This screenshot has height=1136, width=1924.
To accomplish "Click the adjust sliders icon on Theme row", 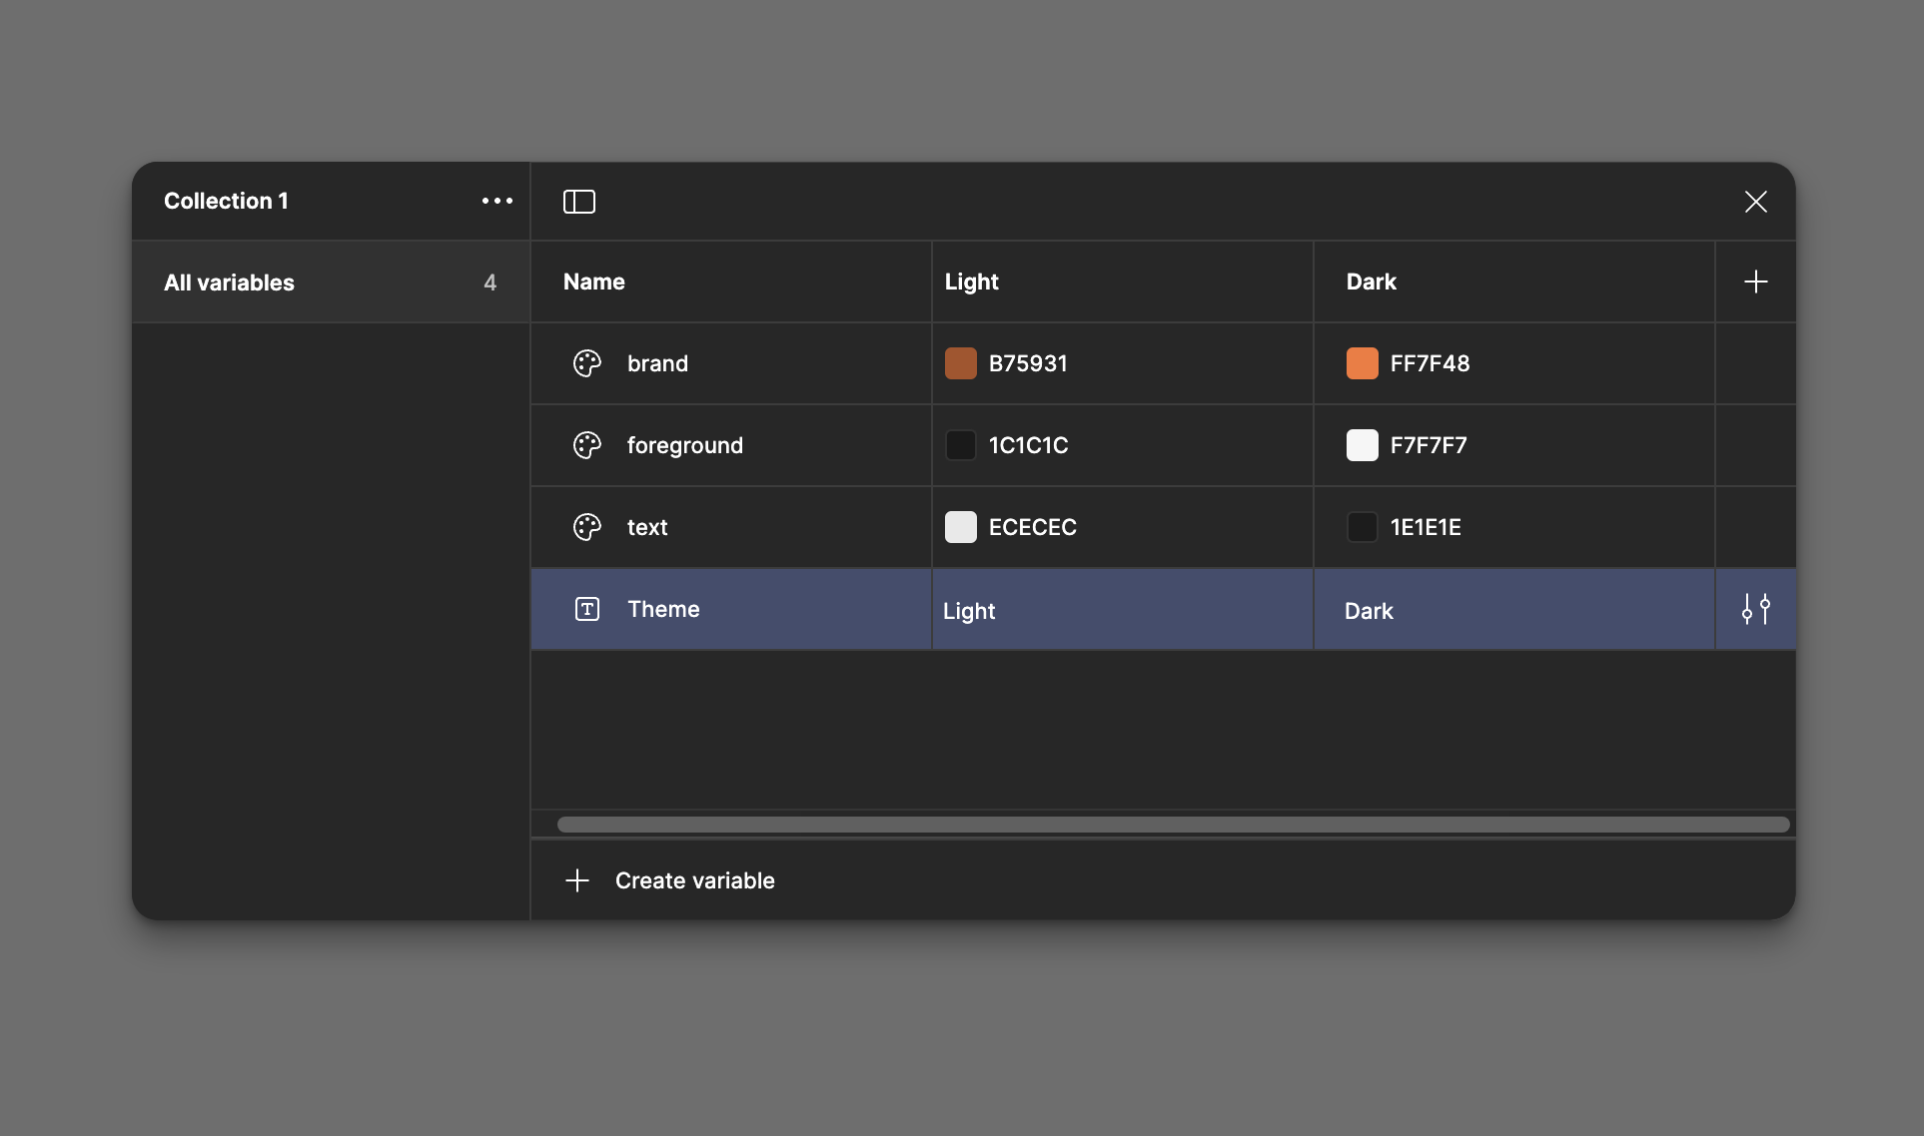I will 1755,609.
